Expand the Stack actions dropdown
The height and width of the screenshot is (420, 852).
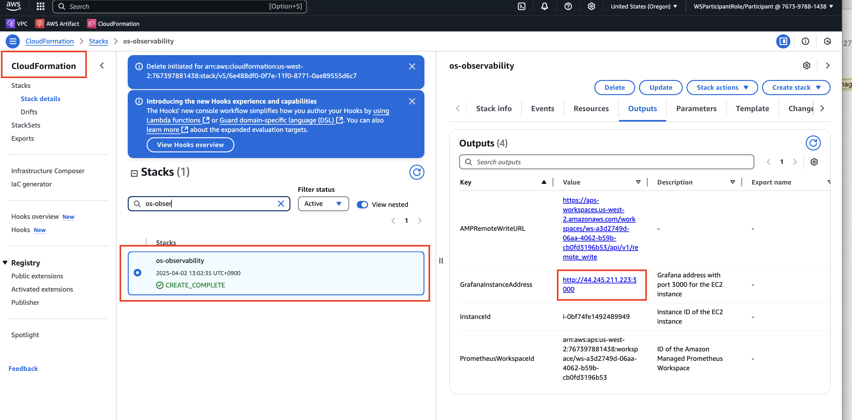(x=722, y=88)
